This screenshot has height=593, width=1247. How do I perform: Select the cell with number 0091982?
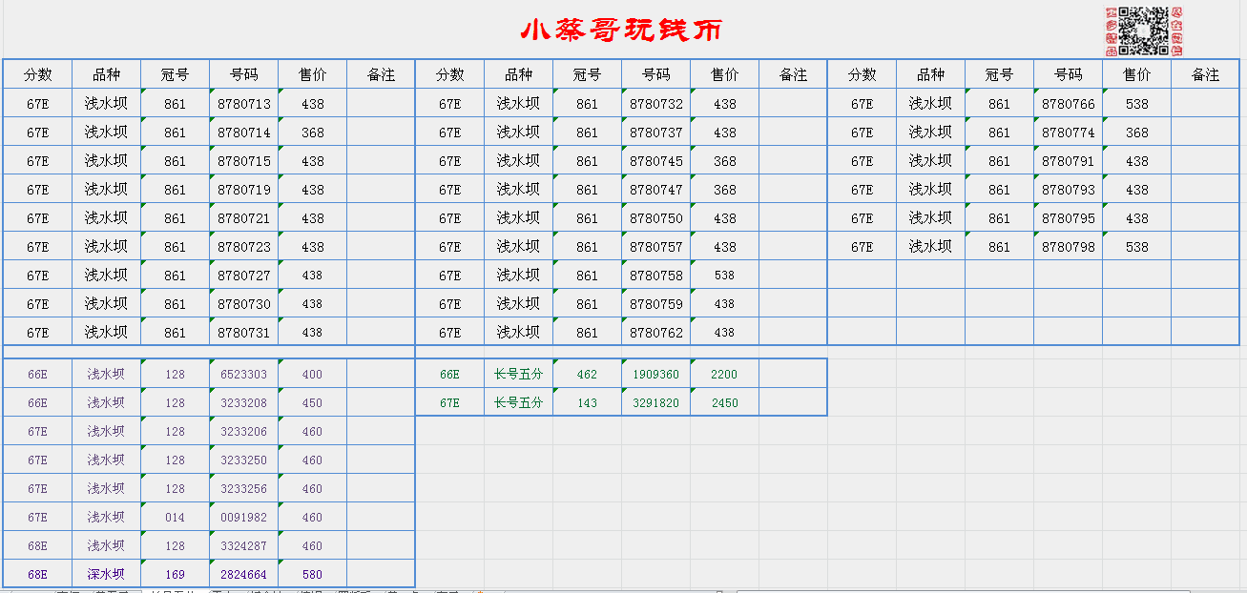tap(243, 518)
